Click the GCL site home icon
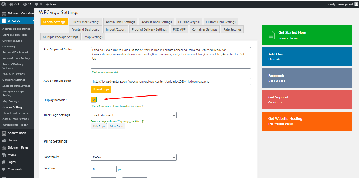This screenshot has width=359, height=178. pyautogui.click(x=11, y=4)
